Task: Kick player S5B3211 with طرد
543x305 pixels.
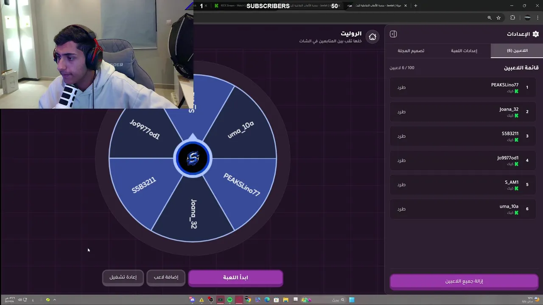Action: click(401, 136)
